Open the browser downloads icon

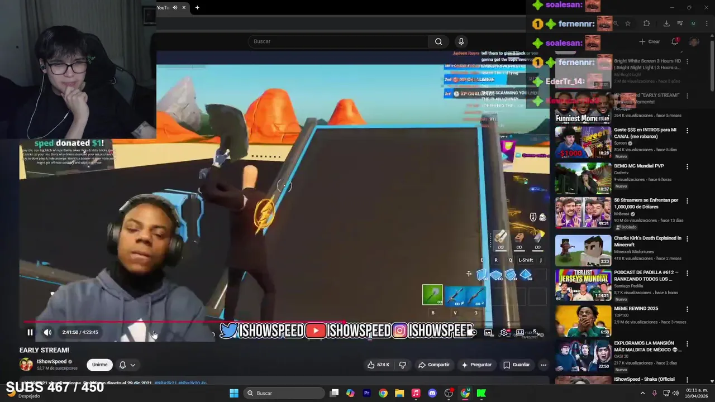(x=666, y=23)
